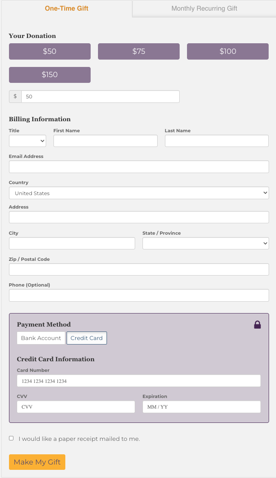
Task: Open the Title dropdown
Action: [x=27, y=141]
